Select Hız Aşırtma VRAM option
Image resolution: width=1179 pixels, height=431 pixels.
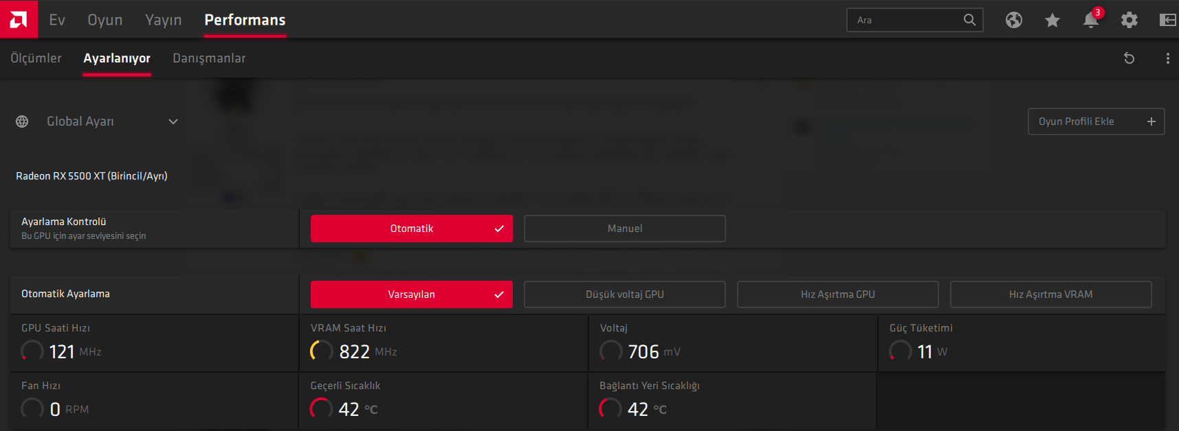pyautogui.click(x=1051, y=294)
